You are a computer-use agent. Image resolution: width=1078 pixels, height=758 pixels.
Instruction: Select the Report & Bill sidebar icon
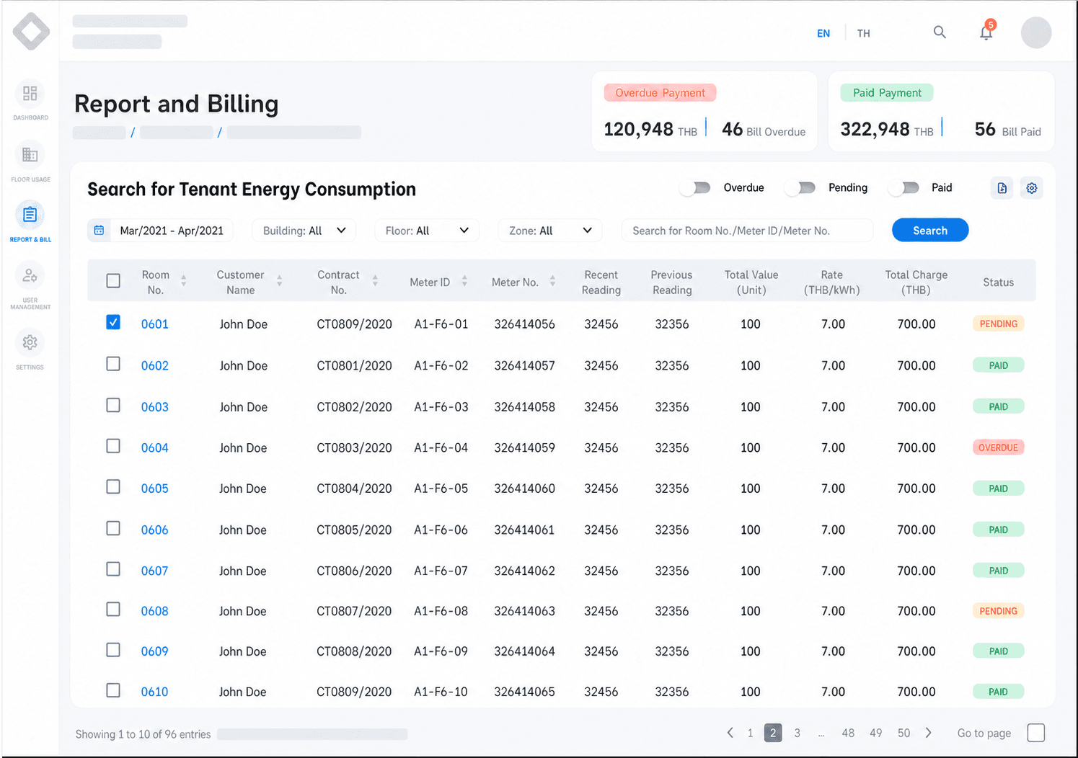pos(30,215)
